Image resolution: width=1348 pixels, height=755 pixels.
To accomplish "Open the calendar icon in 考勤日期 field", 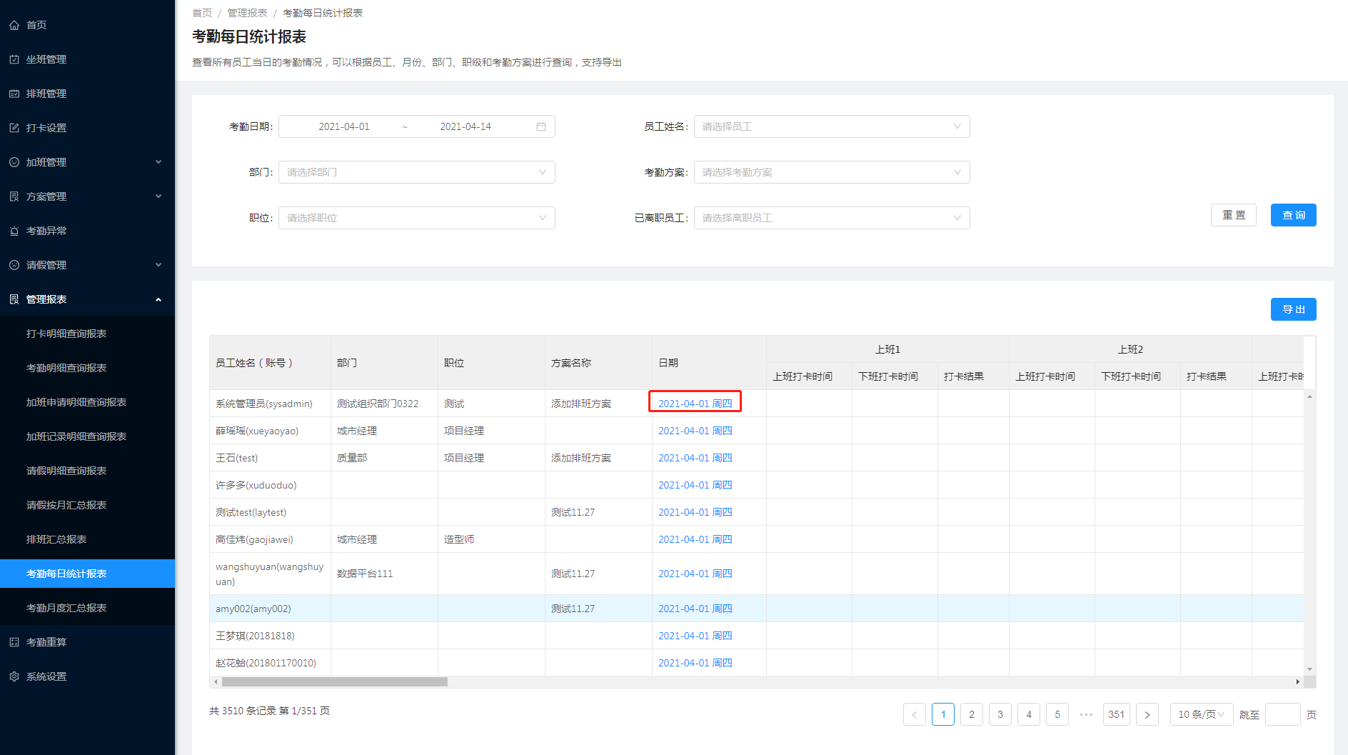I will tap(541, 126).
